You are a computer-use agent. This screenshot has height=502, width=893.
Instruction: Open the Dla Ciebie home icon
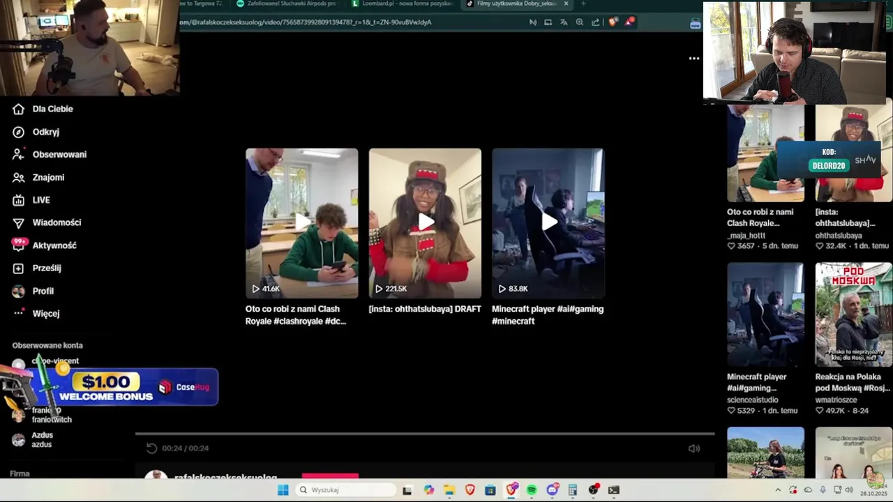coord(19,109)
